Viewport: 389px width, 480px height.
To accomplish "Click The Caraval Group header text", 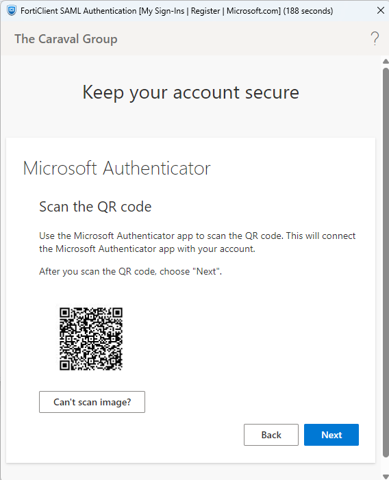I will (66, 39).
